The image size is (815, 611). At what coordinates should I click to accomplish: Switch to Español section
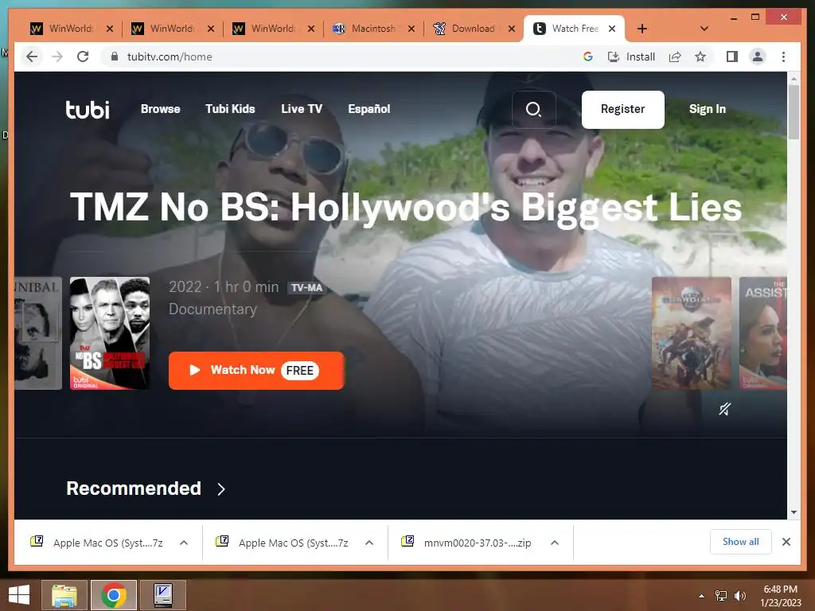tap(369, 109)
